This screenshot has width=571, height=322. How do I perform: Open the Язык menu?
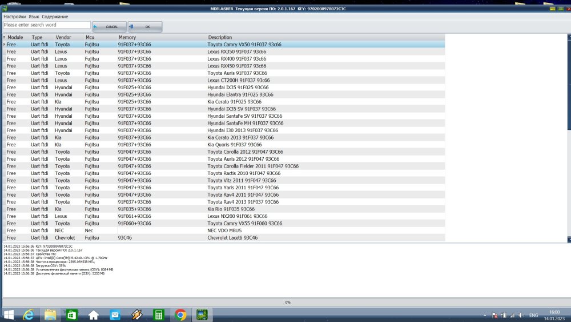point(34,17)
